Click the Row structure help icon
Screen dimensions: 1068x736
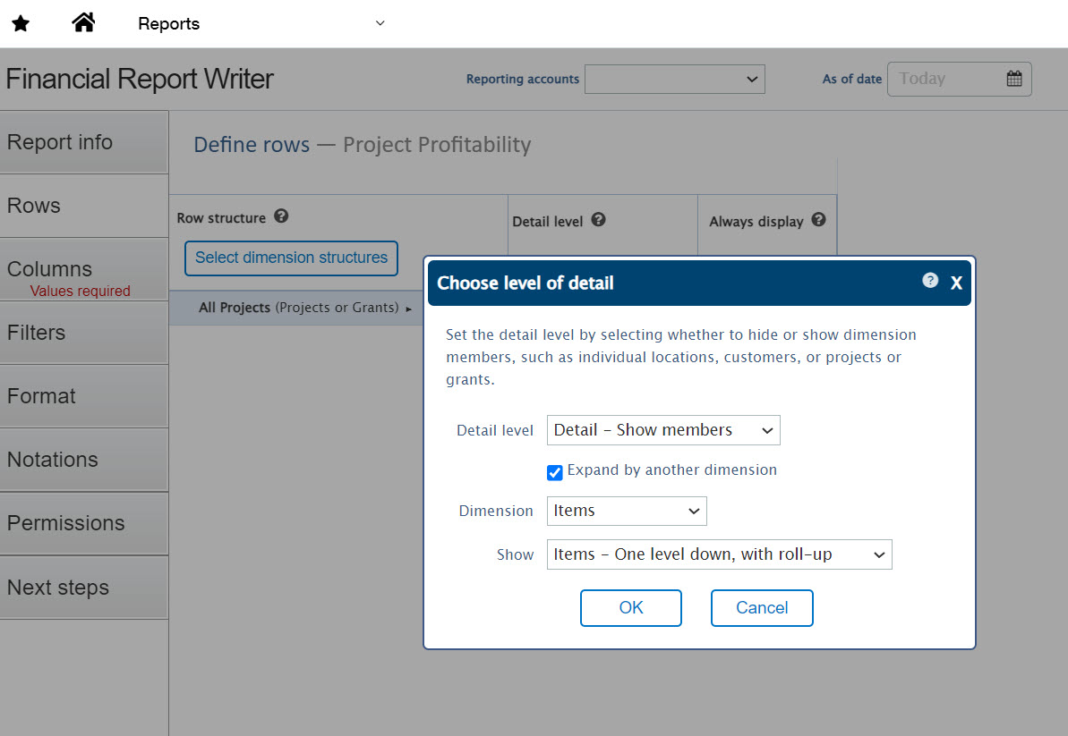pos(281,216)
